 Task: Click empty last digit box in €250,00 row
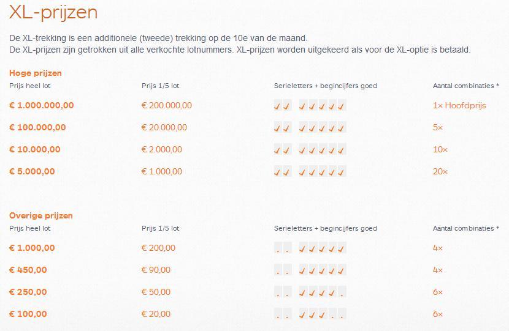point(342,292)
